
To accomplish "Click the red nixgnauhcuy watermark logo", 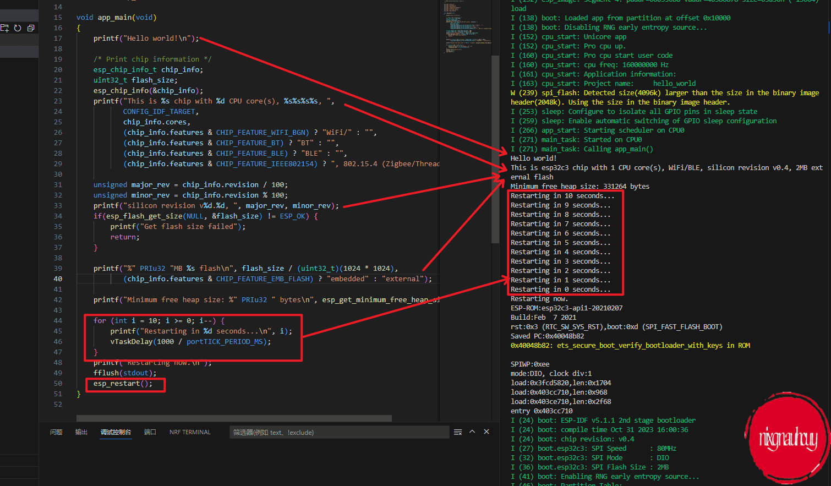I will [x=787, y=438].
